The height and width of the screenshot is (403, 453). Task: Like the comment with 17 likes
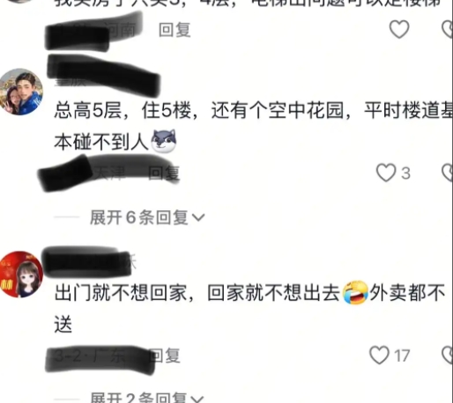pos(379,355)
